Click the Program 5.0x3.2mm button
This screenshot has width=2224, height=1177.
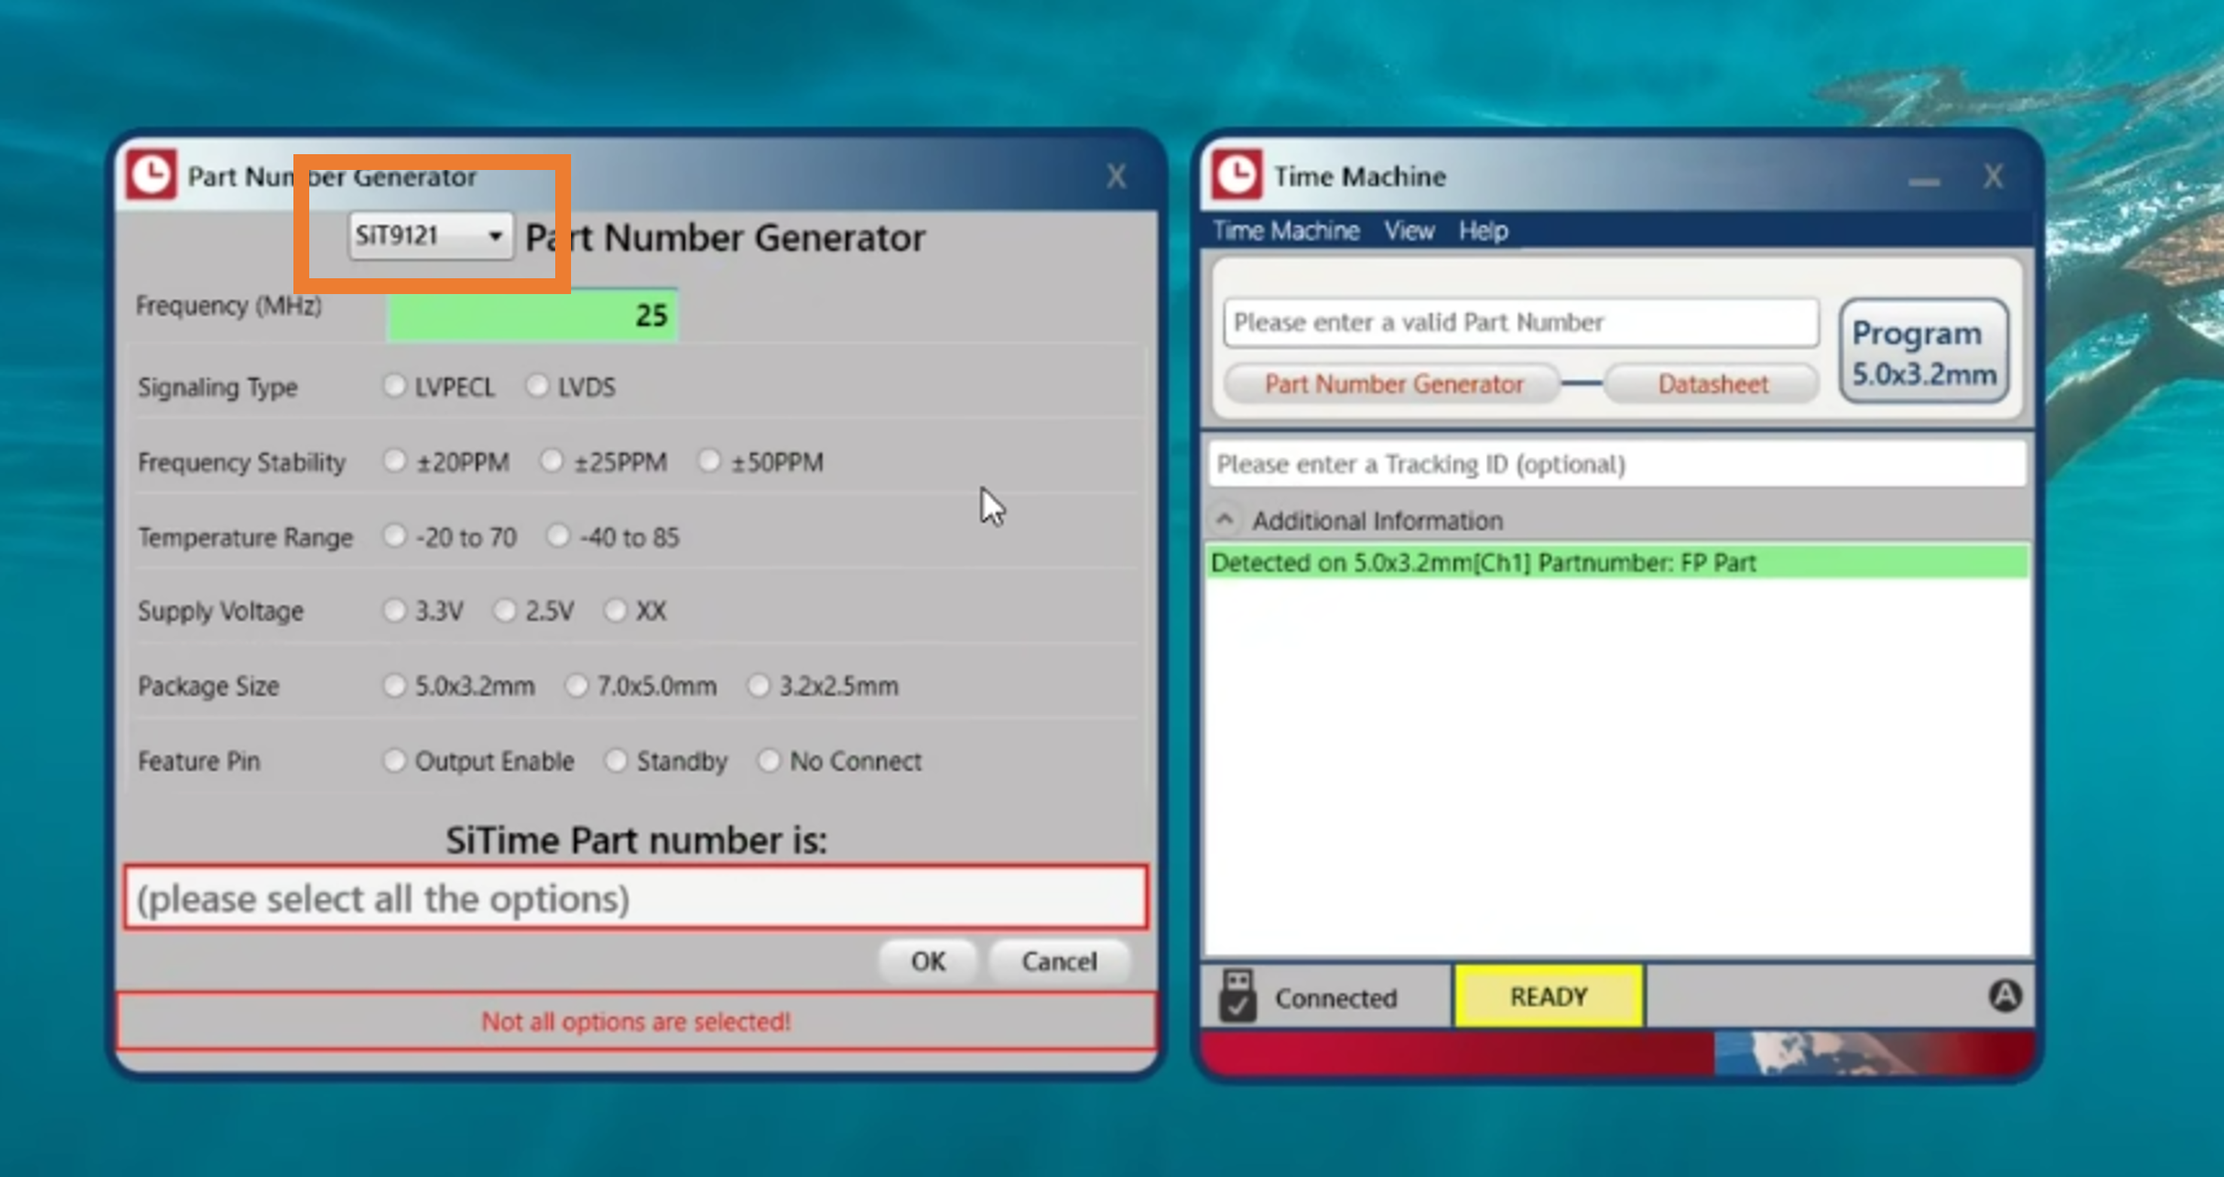coord(1924,352)
